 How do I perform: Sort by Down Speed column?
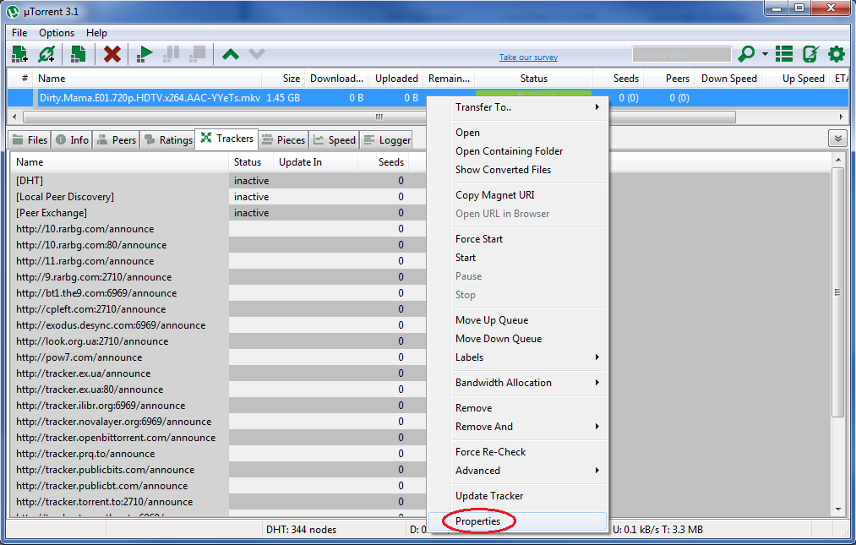728,79
